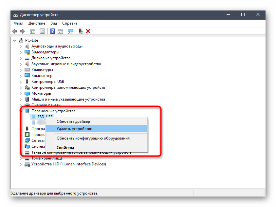The height and width of the screenshot is (207, 276).
Task: Click the Scan for hardware changes icon
Action: tap(70, 31)
